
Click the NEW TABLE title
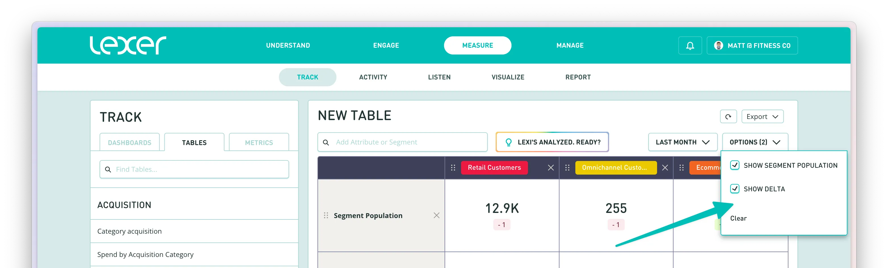(354, 116)
